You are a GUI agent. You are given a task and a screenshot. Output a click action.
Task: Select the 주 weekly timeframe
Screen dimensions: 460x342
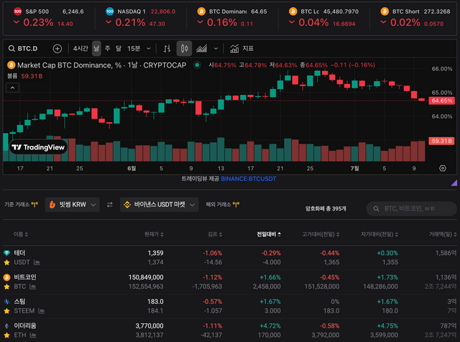(107, 48)
